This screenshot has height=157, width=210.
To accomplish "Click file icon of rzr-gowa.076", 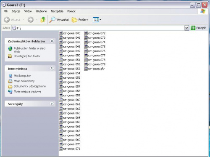I will [86, 51].
